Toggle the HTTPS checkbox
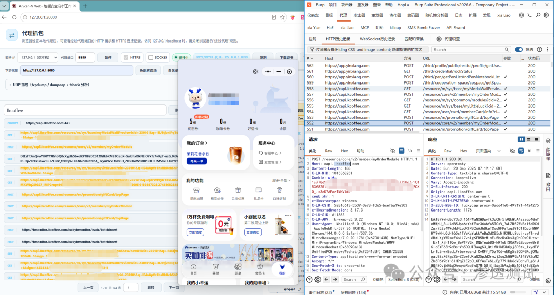The width and height of the screenshot is (554, 295). (x=126, y=57)
